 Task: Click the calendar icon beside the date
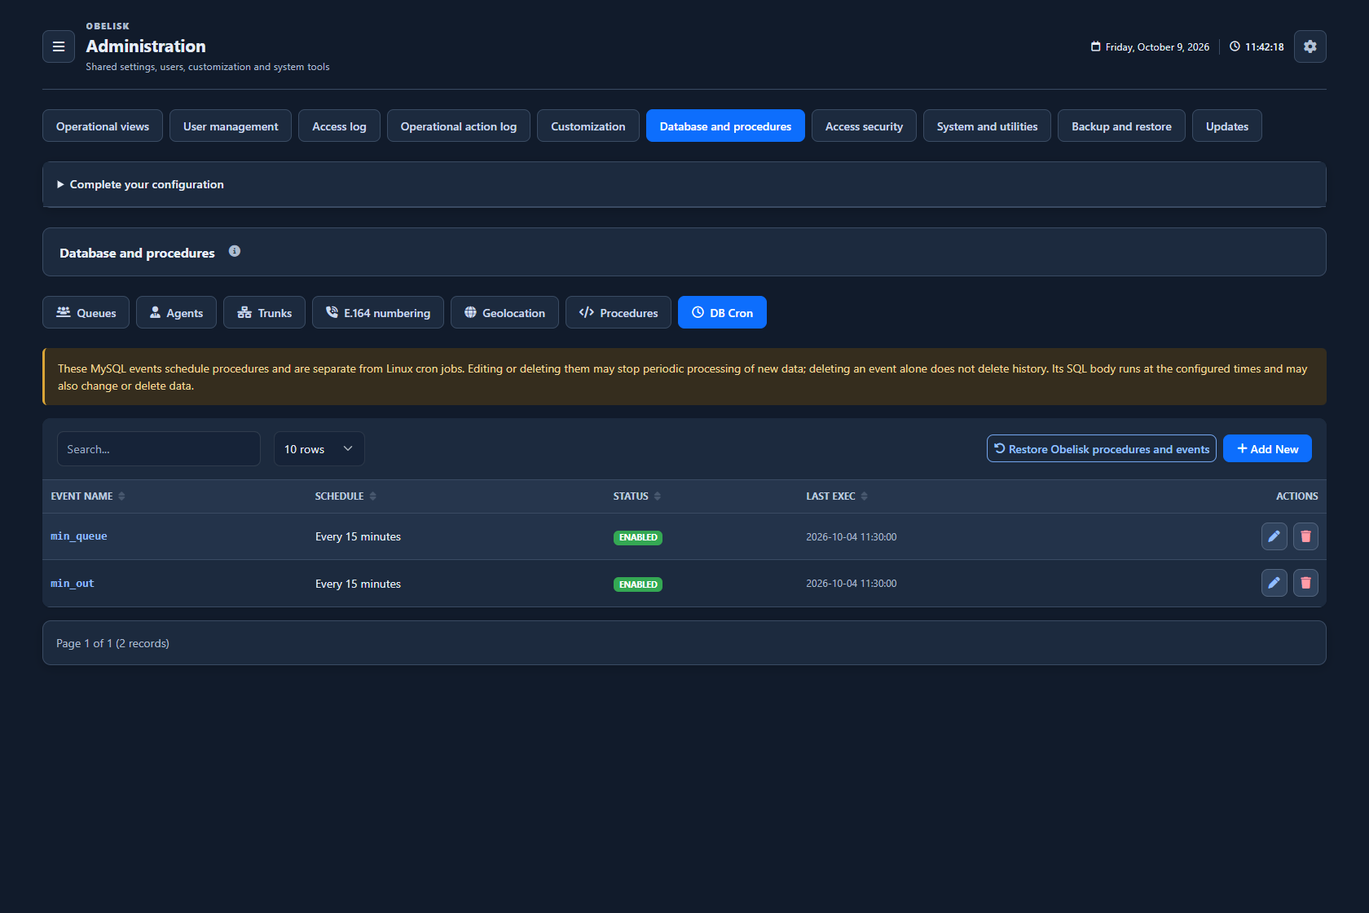1096,46
